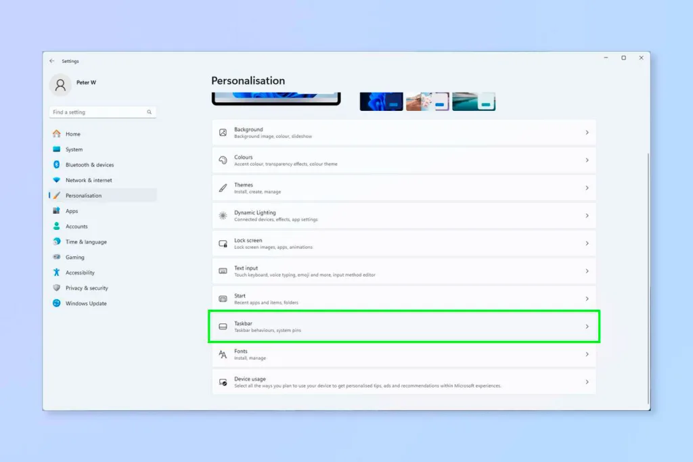Open Privacy & security settings
This screenshot has width=693, height=462.
87,288
